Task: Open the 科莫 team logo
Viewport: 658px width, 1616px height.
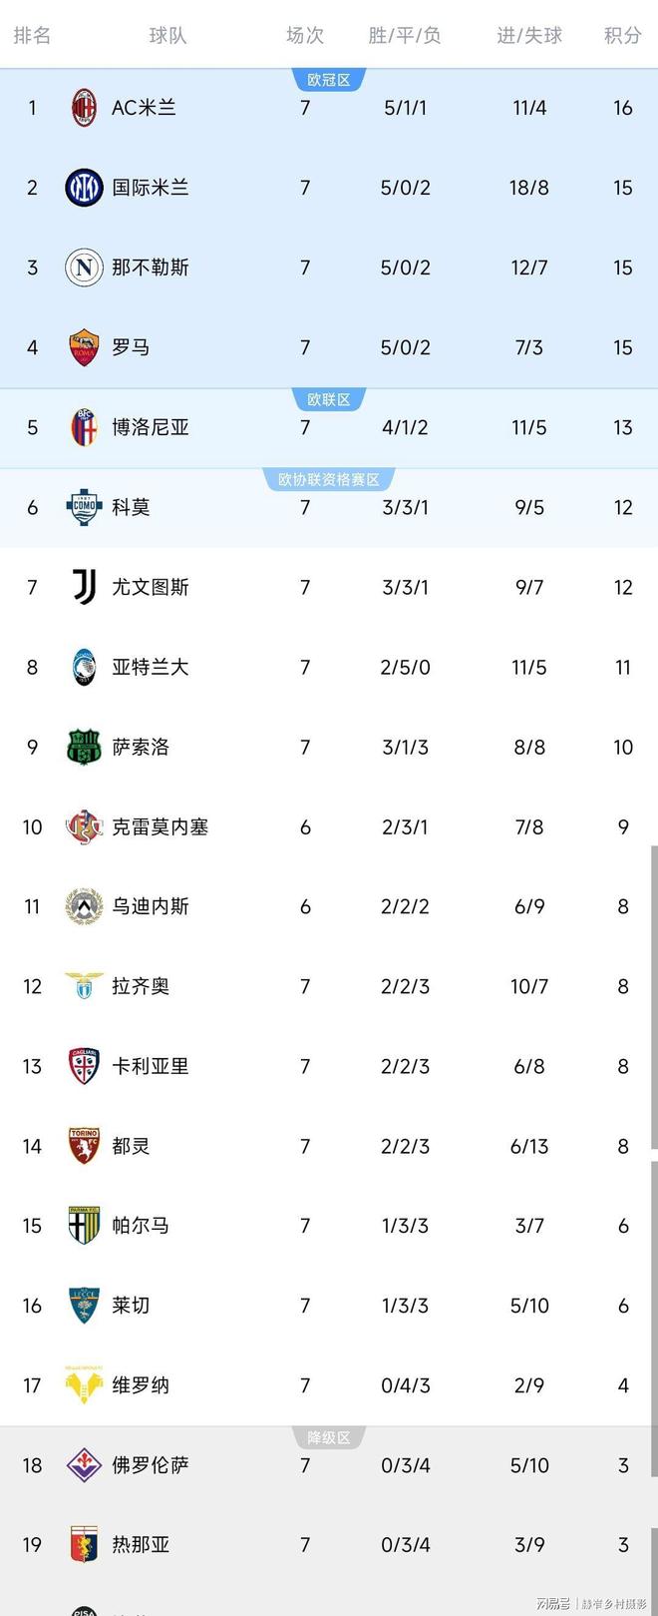Action: (x=83, y=507)
